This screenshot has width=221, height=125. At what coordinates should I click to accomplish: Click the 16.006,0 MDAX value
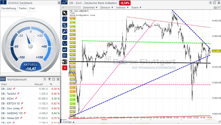point(43,99)
